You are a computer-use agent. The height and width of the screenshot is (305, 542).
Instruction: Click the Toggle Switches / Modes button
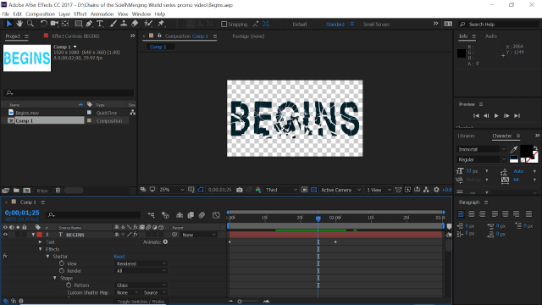pyautogui.click(x=141, y=302)
